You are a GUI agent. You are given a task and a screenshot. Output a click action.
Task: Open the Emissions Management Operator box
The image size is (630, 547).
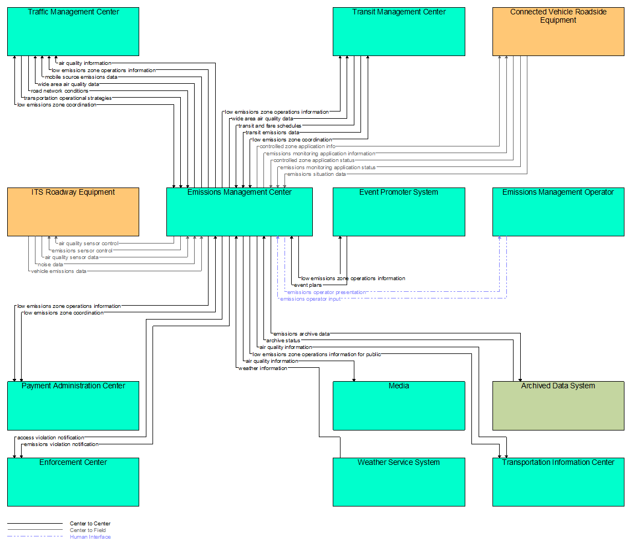pos(558,212)
